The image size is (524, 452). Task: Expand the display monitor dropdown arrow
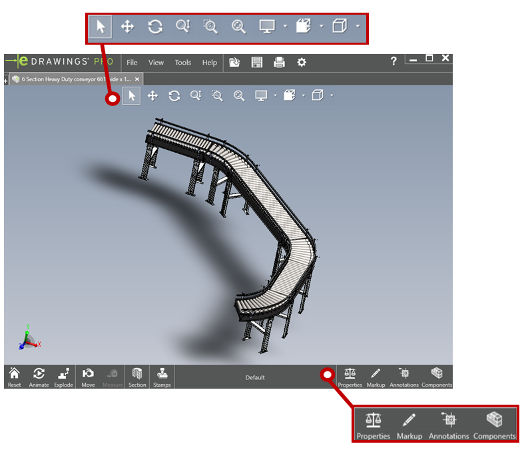pyautogui.click(x=276, y=96)
